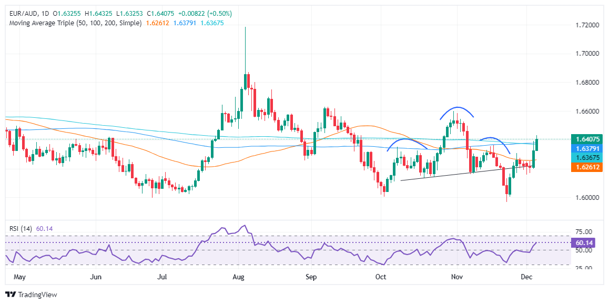Click the Nov date on time axis
Viewport: 609px width, 304px height.
457,277
